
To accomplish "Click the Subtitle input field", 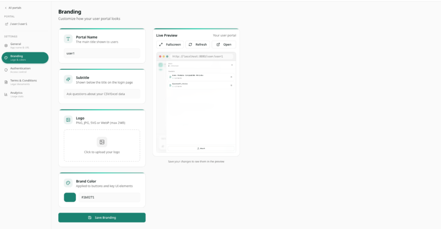I will (102, 94).
